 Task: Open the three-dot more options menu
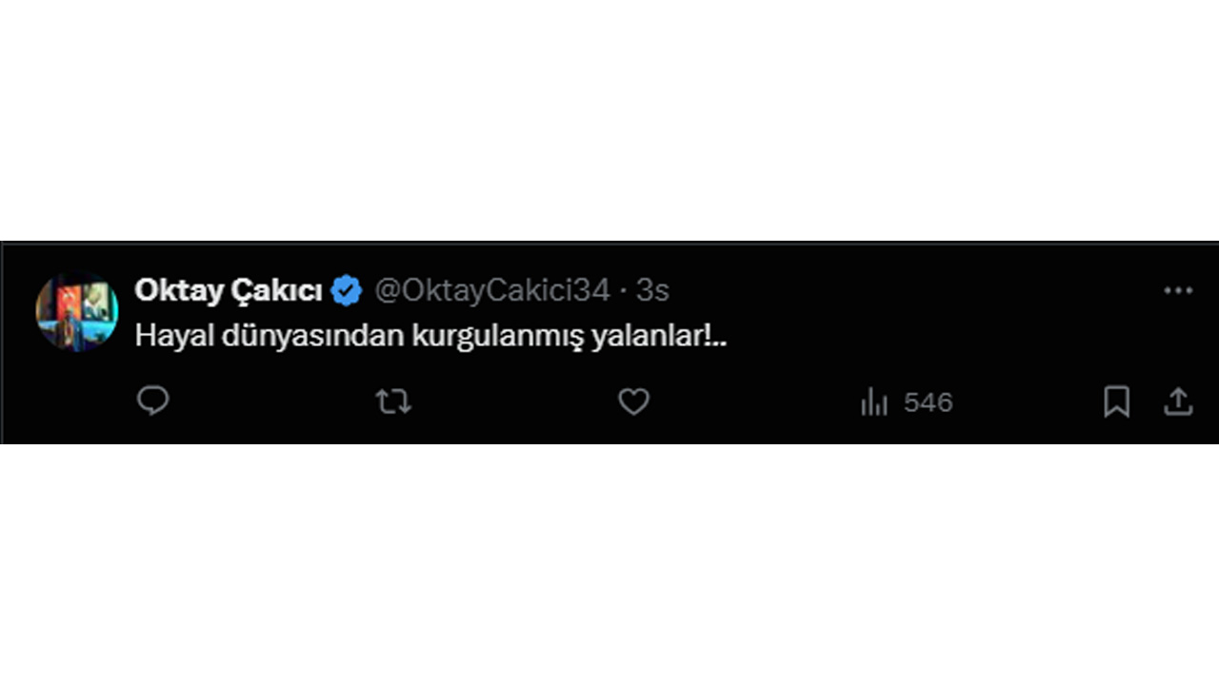pos(1178,291)
